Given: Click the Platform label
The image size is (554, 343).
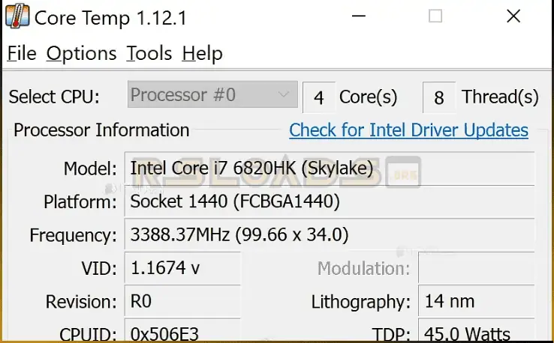Looking at the screenshot, I should 80,202.
